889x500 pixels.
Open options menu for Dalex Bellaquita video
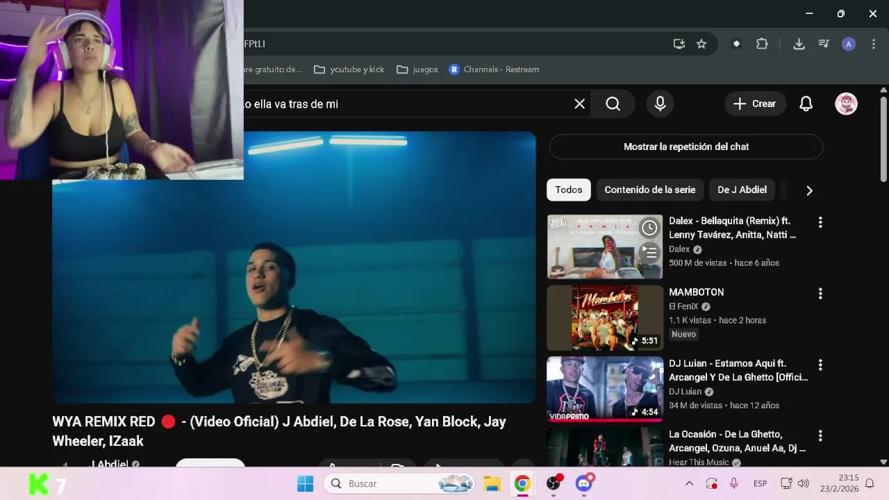820,222
